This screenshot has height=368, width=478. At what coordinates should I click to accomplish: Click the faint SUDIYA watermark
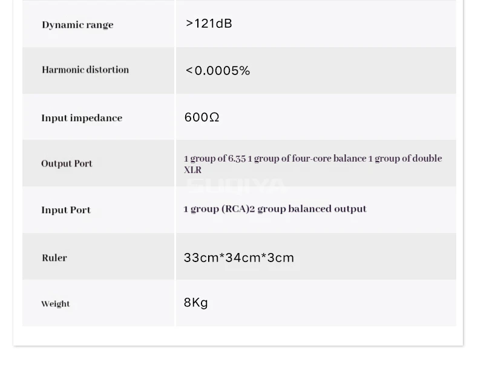[236, 185]
